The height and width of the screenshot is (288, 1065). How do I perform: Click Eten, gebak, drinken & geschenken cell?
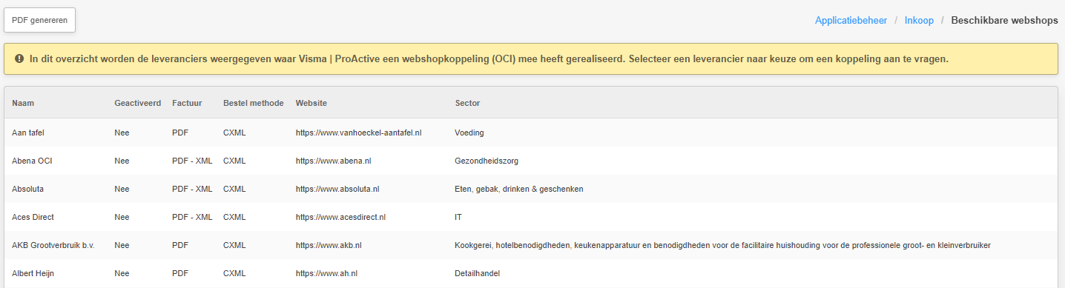519,189
